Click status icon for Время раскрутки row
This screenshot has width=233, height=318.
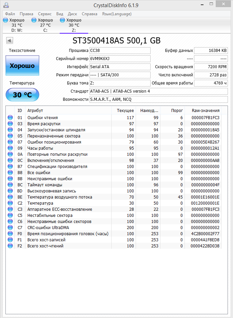(x=10, y=124)
